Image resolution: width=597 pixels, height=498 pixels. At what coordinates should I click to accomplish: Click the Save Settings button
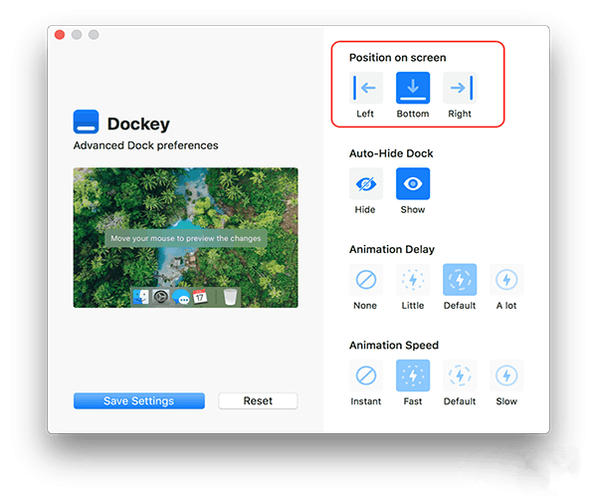click(139, 400)
